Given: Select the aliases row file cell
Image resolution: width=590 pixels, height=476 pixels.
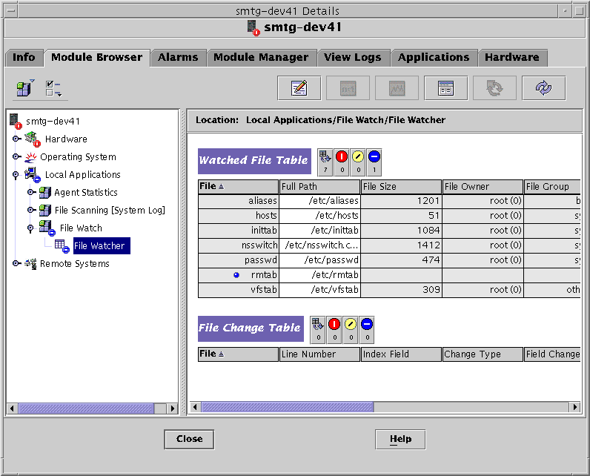Looking at the screenshot, I should point(238,201).
